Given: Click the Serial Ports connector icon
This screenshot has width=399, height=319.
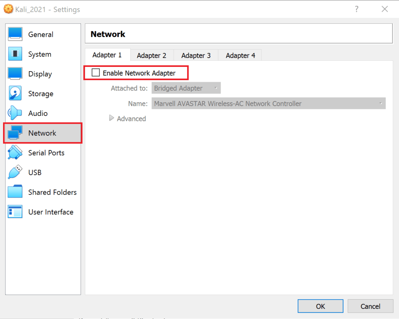Looking at the screenshot, I should [15, 152].
